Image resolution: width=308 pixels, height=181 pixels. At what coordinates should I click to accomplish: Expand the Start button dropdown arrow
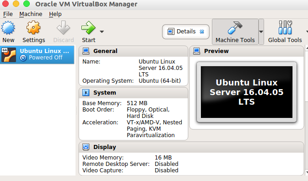pos(102,32)
